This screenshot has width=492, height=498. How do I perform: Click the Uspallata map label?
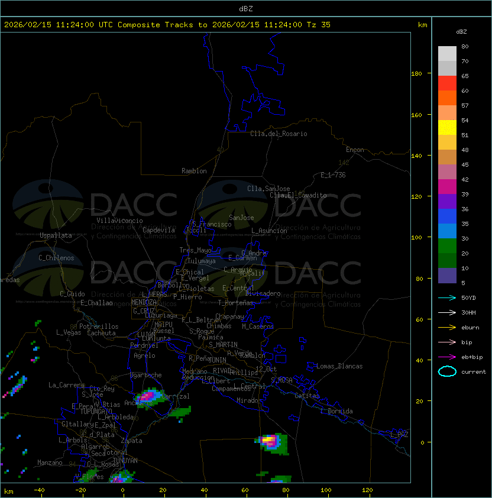coord(56,235)
